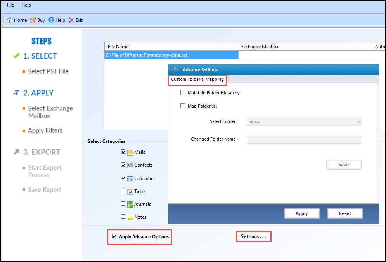This screenshot has width=386, height=262.
Task: Select the my-data.pst file row
Action: tap(171, 55)
